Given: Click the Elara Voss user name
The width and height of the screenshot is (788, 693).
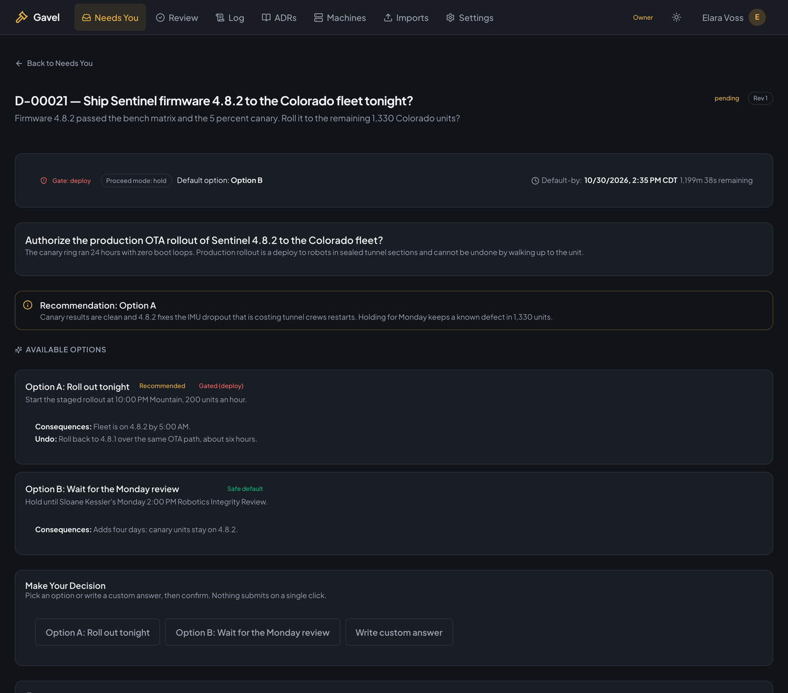Looking at the screenshot, I should pyautogui.click(x=723, y=18).
